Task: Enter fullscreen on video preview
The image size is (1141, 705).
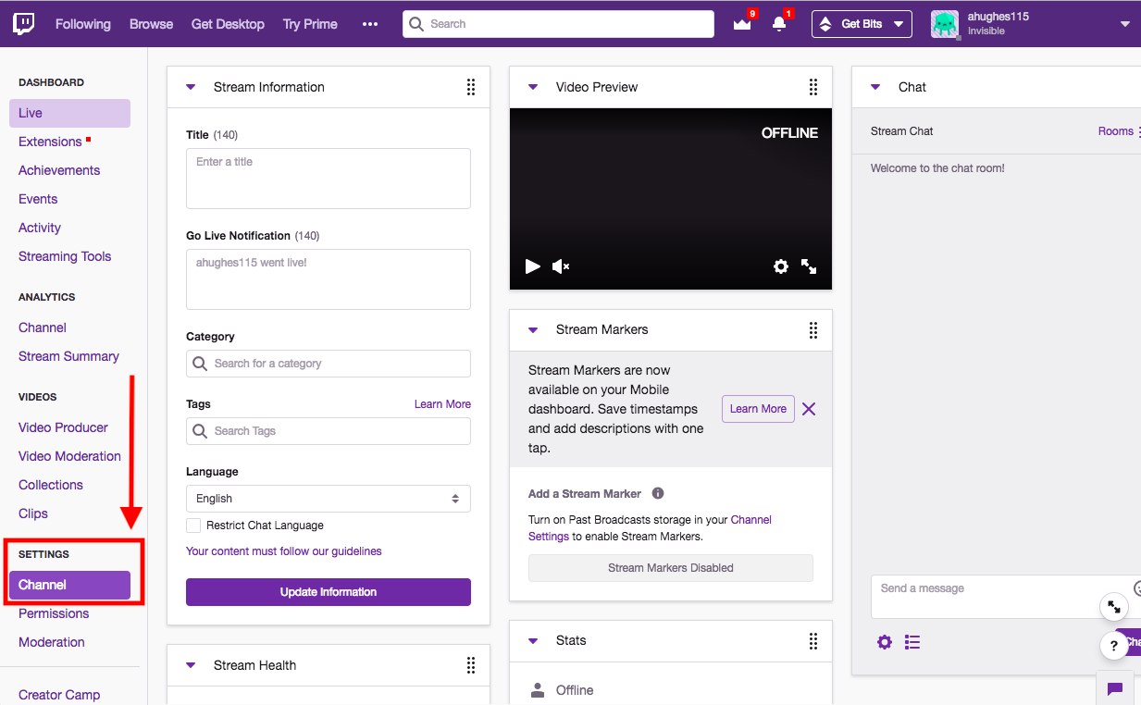Action: point(809,266)
